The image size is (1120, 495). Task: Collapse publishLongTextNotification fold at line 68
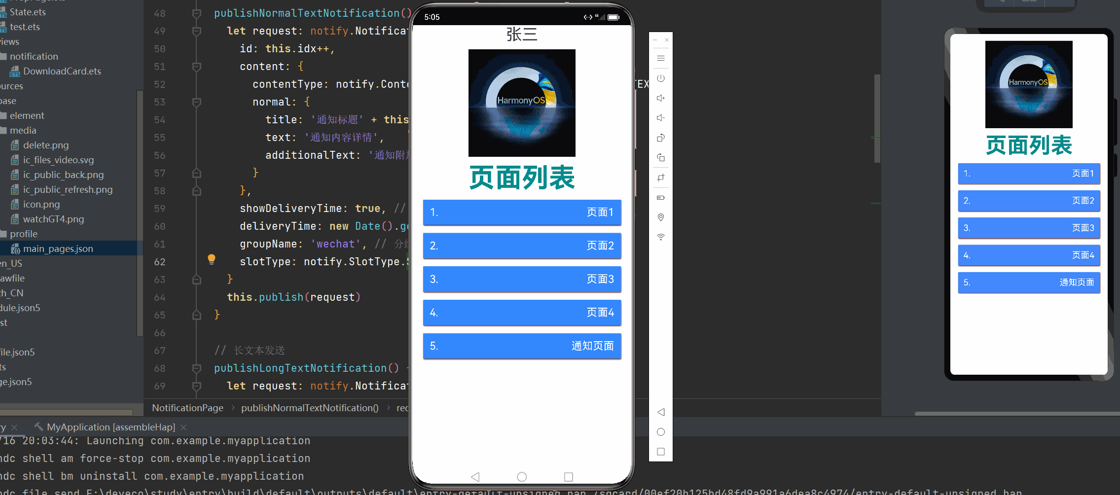[x=196, y=368]
